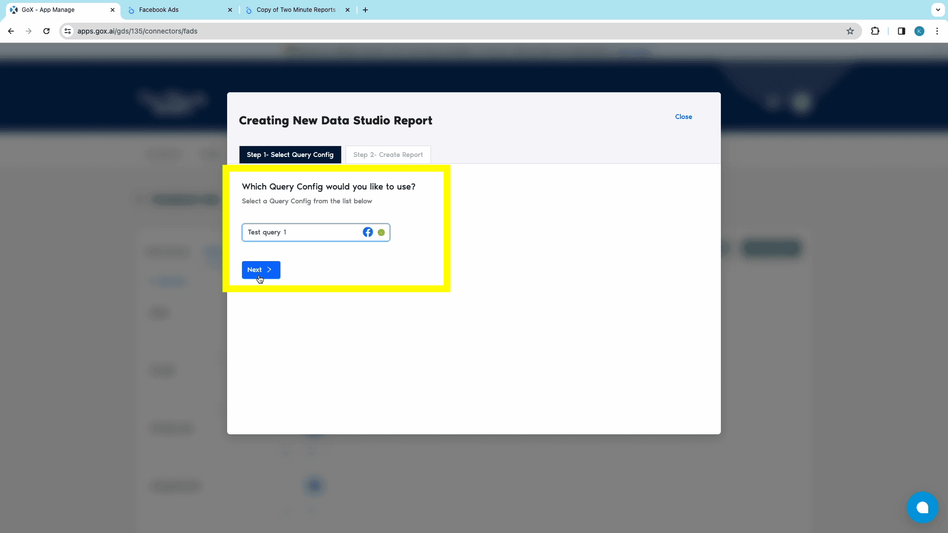The width and height of the screenshot is (948, 533).
Task: View site information icon in address bar
Action: tap(68, 31)
